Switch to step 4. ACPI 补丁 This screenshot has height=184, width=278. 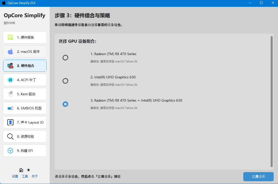point(25,80)
